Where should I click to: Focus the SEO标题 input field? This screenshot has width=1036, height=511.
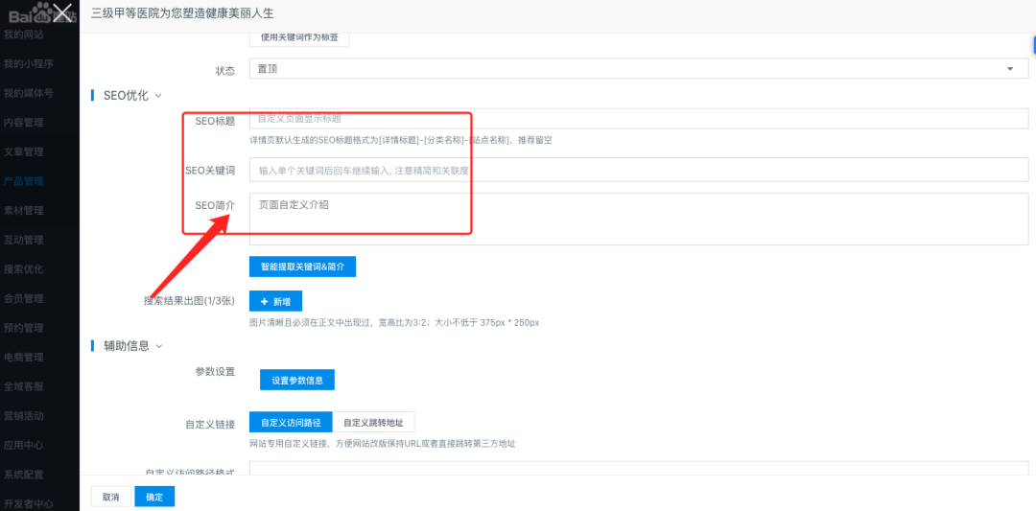coord(638,119)
